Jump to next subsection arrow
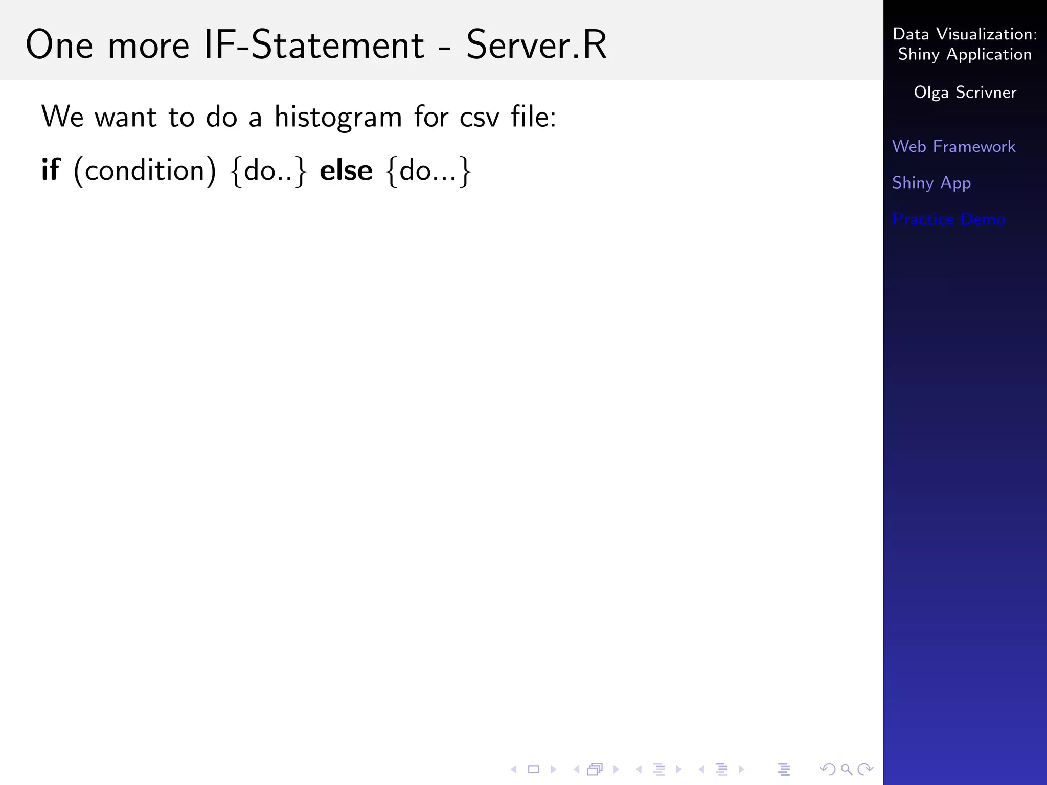This screenshot has width=1047, height=785. coord(679,769)
